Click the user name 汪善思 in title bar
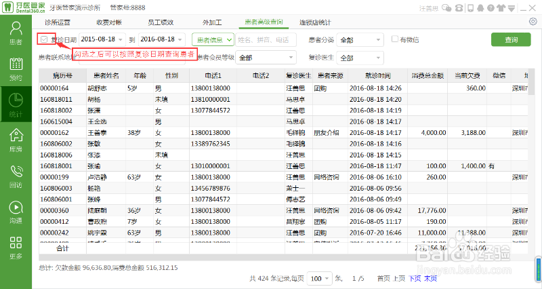 click(429, 8)
